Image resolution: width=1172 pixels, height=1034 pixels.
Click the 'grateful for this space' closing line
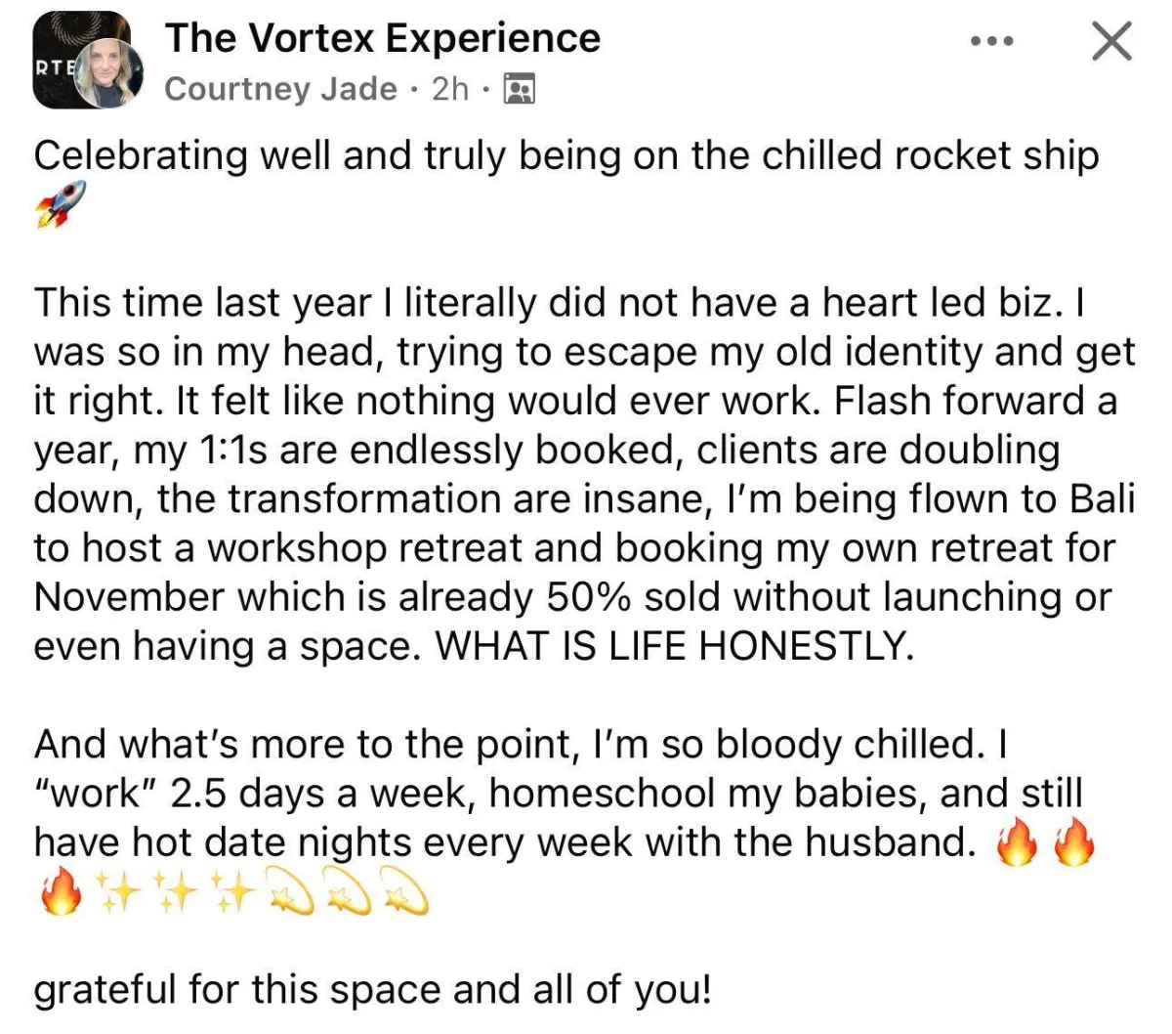(372, 991)
